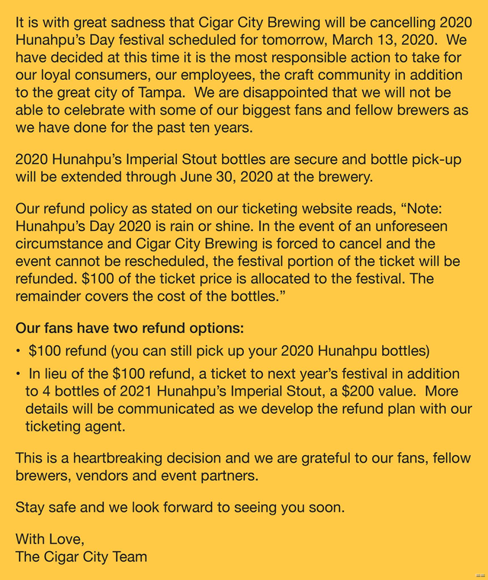Click "rain or shine" in the policy note
488x580 pixels.
211,226
